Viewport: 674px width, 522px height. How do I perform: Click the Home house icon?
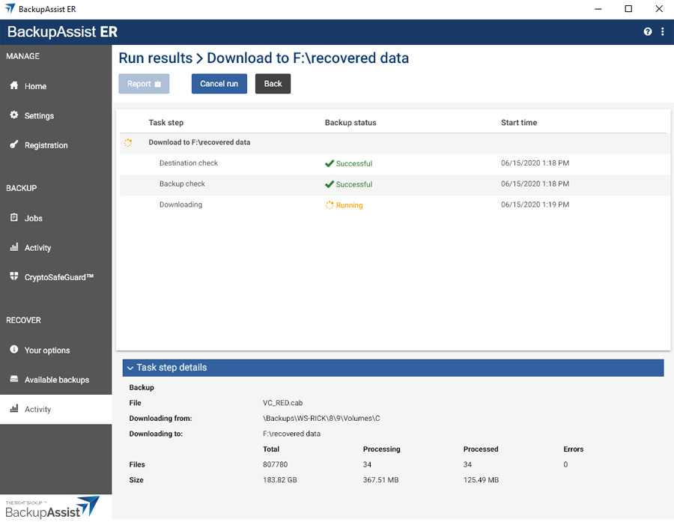pos(14,85)
